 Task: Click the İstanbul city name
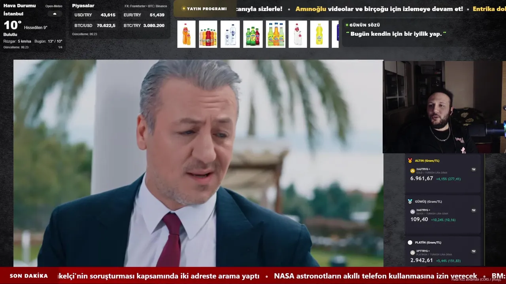tap(13, 14)
